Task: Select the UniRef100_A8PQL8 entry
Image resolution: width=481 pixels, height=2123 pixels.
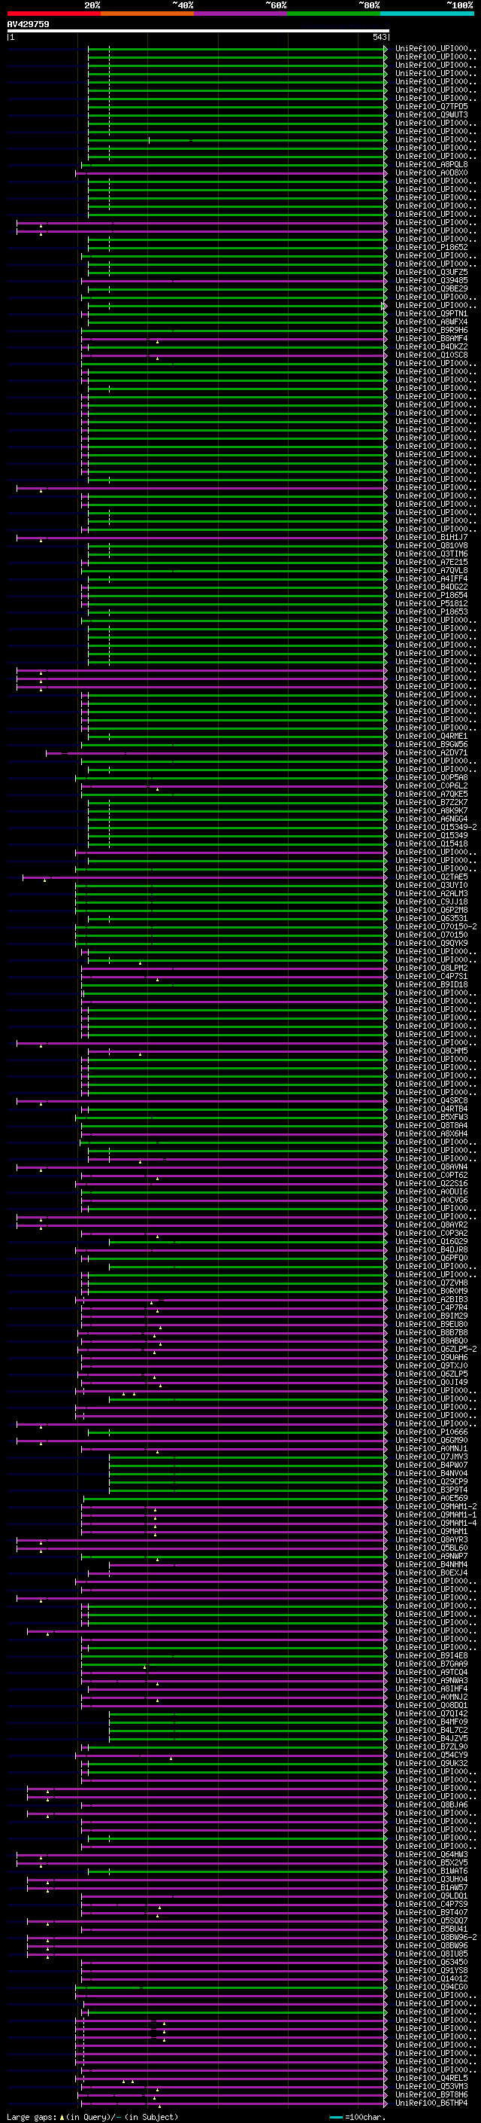Action: coord(431,165)
